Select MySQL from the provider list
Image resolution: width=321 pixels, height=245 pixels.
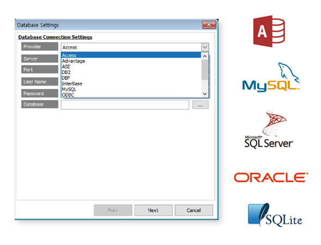(131, 89)
